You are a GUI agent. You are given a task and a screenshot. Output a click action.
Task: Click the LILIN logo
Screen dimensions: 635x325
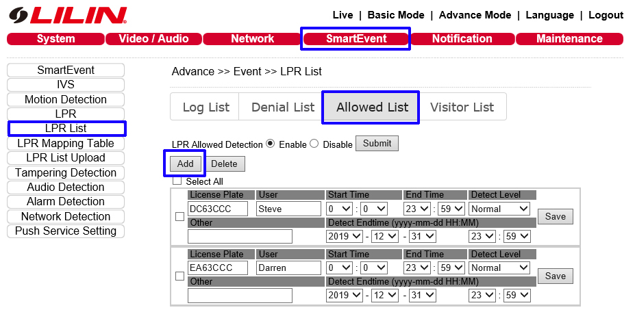point(68,15)
